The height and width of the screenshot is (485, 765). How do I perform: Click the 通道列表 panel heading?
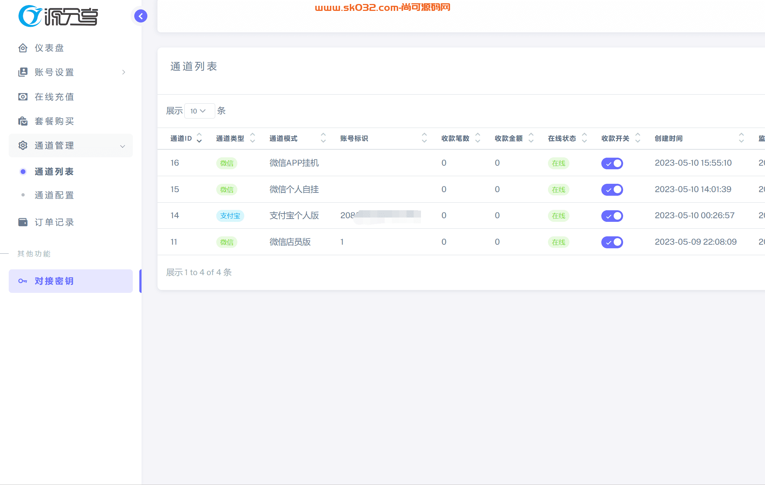pyautogui.click(x=194, y=66)
